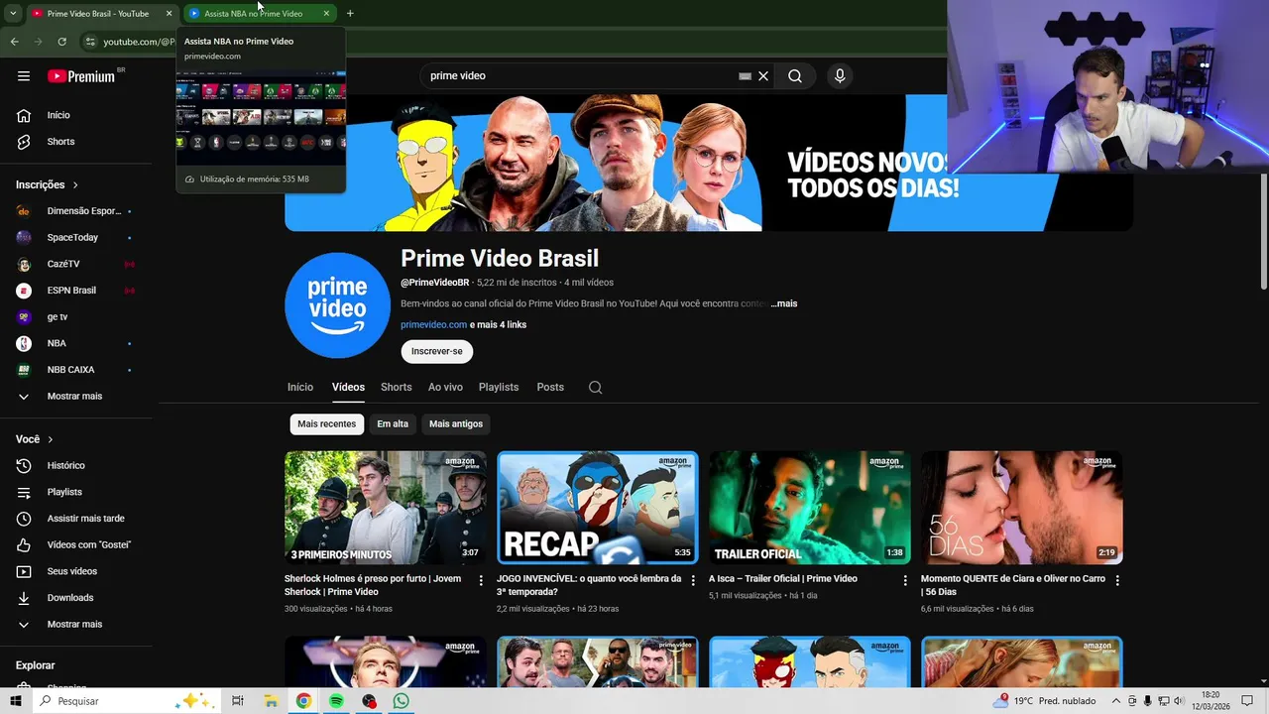Open WhatsApp from the taskbar
Viewport: 1269px width, 714px height.
pyautogui.click(x=401, y=701)
